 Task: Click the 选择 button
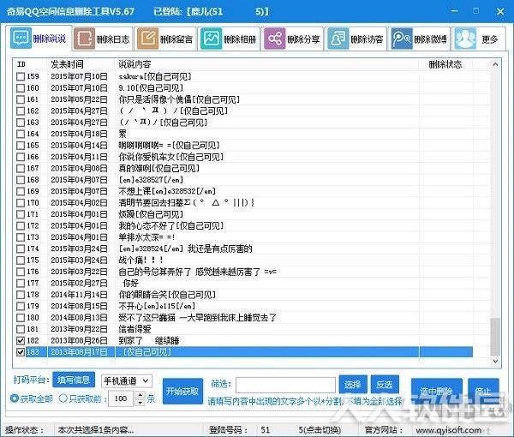(x=352, y=384)
